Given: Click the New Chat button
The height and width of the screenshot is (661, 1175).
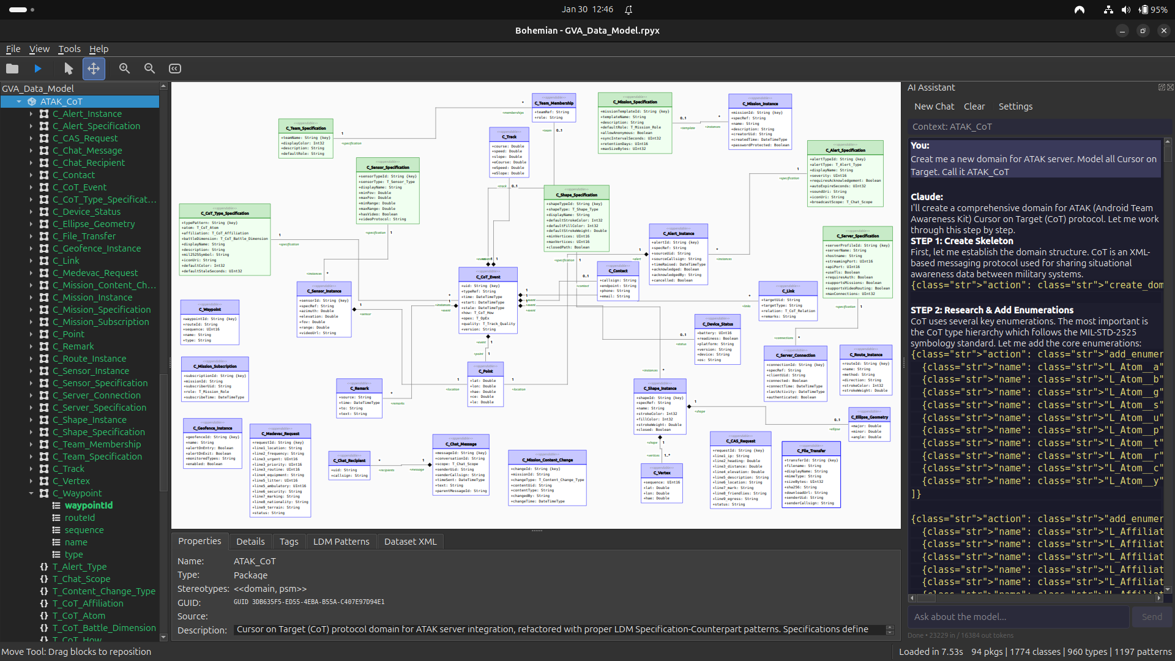Looking at the screenshot, I should (934, 106).
